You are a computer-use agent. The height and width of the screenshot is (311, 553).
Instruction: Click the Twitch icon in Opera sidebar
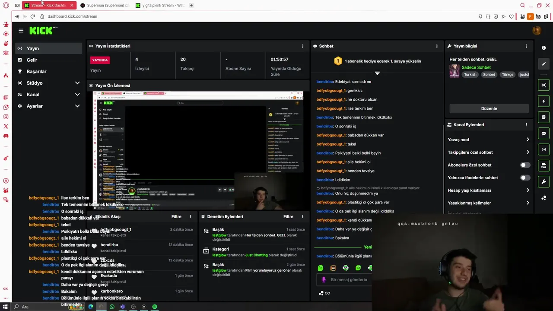point(6,98)
